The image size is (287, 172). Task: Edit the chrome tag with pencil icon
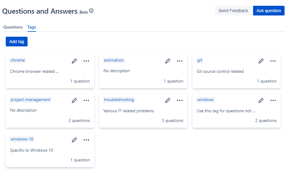74,61
